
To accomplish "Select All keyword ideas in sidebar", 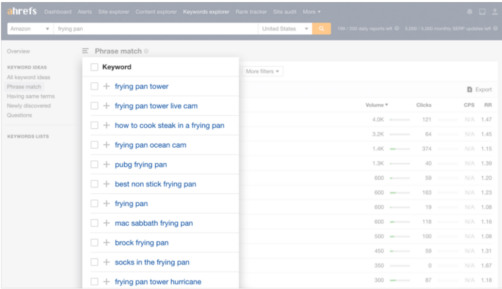I will point(28,77).
